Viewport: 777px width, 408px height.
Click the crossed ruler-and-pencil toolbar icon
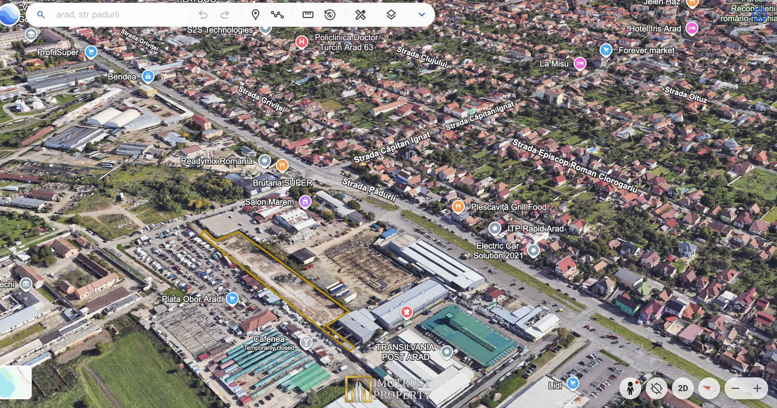[360, 15]
